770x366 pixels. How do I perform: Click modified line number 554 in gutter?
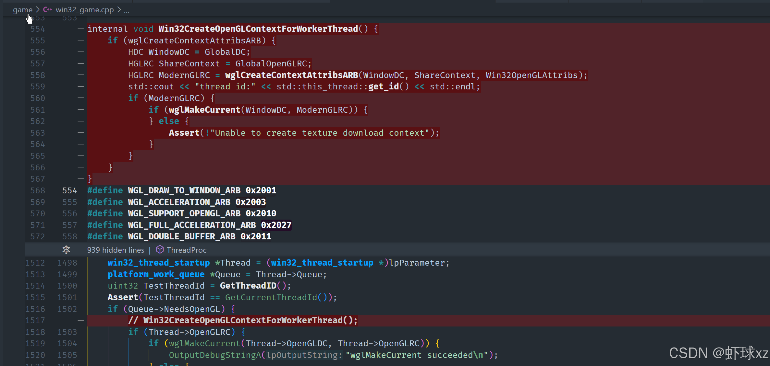point(69,190)
